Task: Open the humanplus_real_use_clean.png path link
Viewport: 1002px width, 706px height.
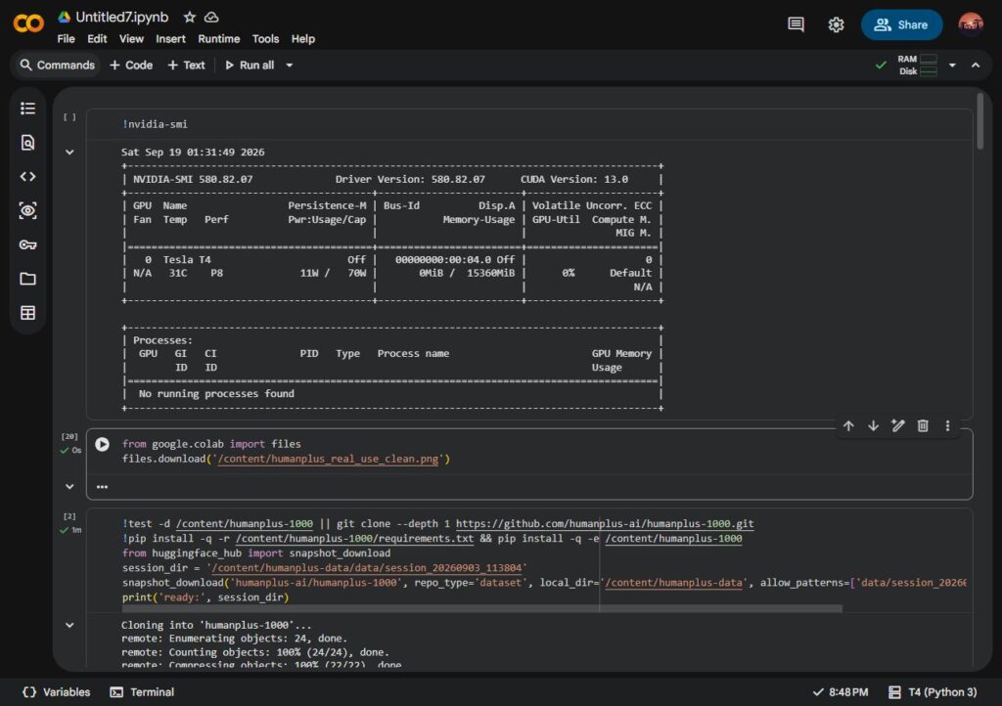Action: [x=329, y=459]
